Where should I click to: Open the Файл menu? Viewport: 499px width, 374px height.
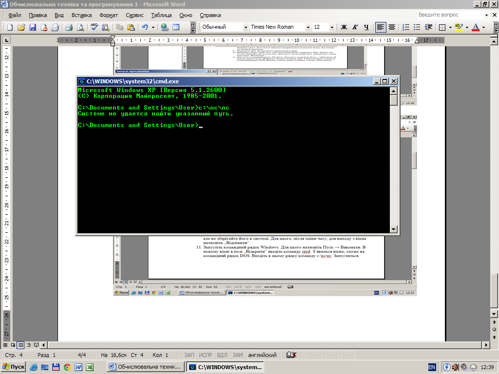coord(15,15)
